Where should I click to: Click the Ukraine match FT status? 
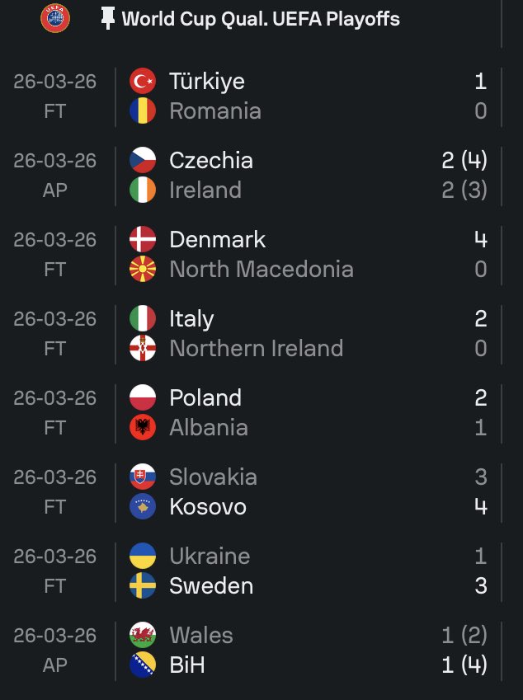point(54,585)
